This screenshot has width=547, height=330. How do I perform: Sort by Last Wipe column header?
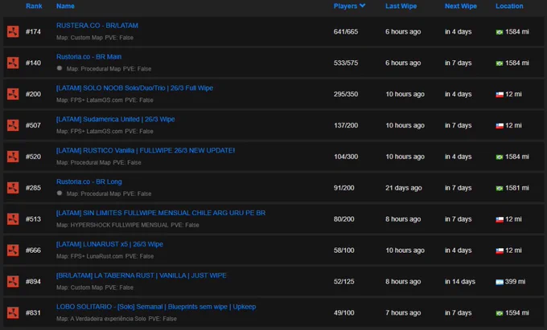coord(401,6)
